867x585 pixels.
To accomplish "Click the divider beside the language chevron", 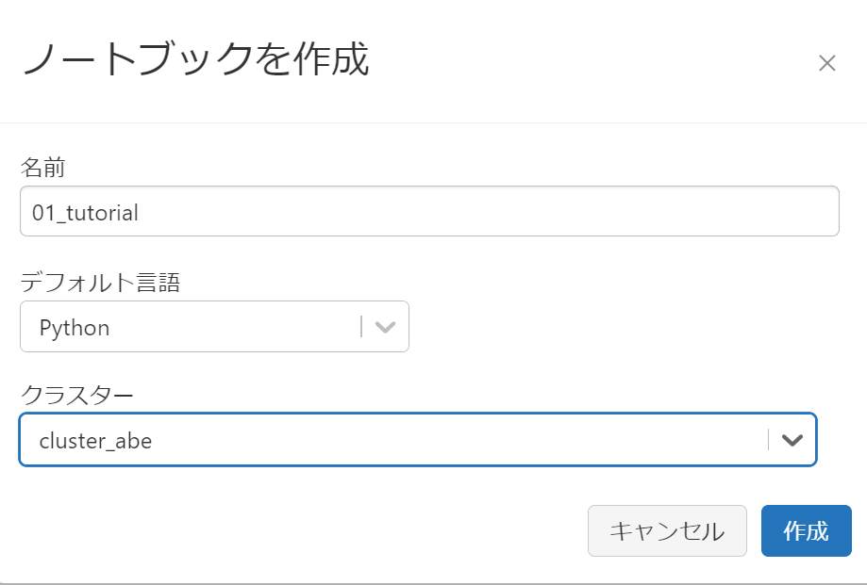I will tap(361, 327).
